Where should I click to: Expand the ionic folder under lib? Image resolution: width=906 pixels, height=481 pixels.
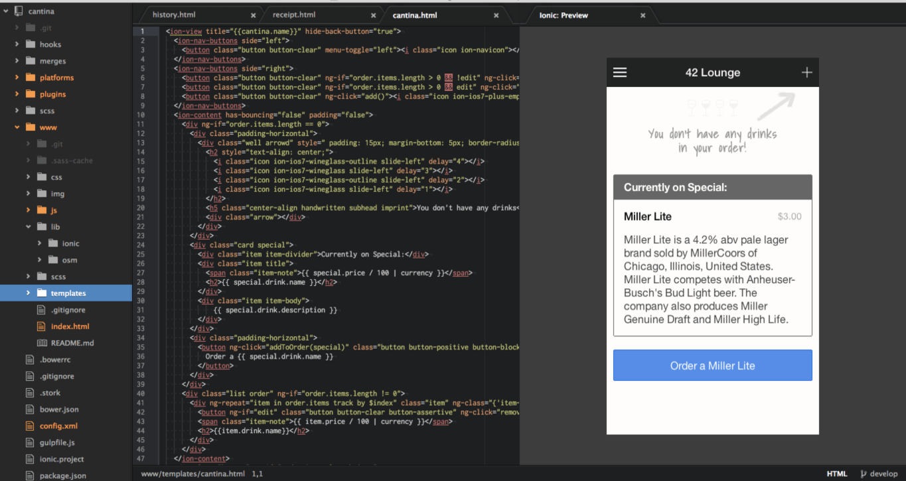[x=40, y=243]
